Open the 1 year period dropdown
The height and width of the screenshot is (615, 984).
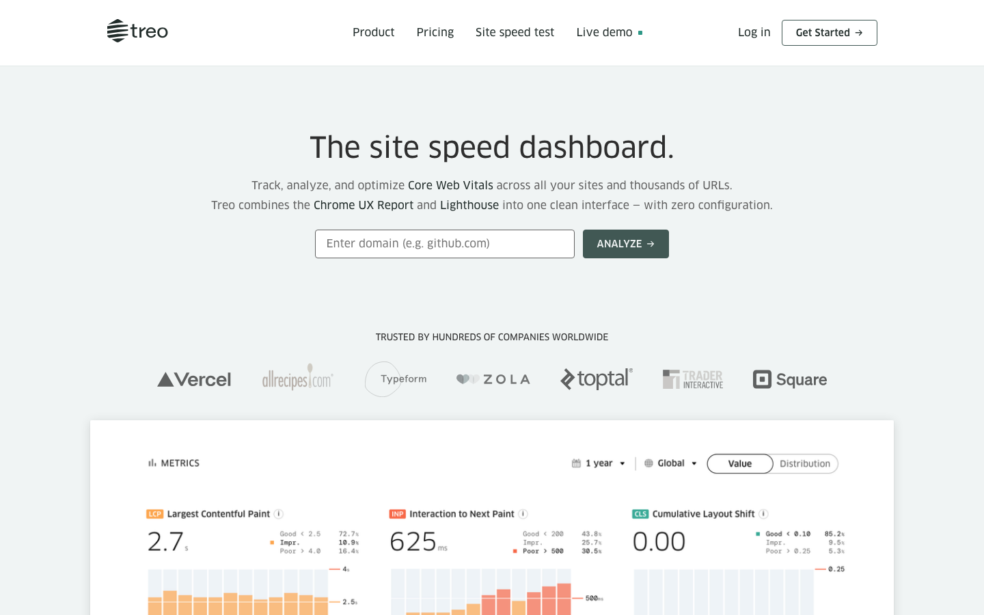pos(599,463)
